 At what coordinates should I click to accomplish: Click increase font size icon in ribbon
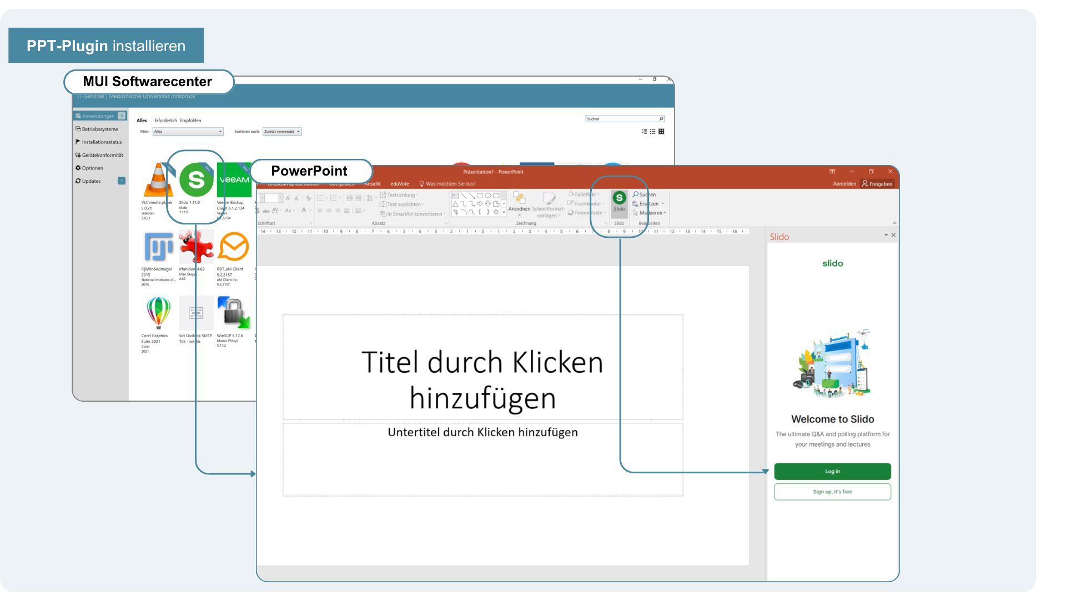288,198
